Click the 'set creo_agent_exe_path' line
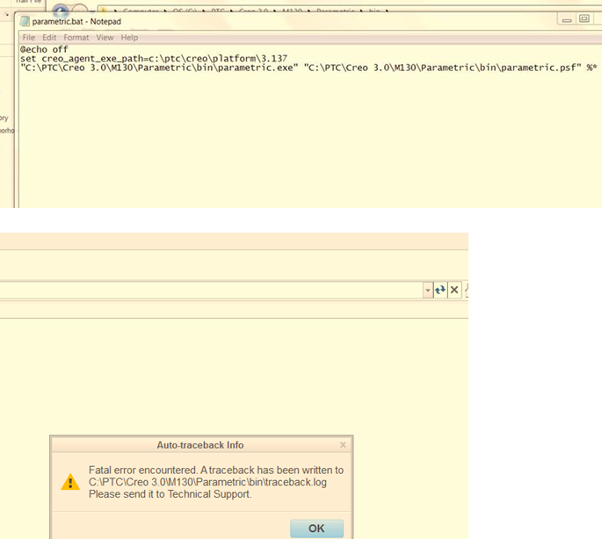This screenshot has height=539, width=602. (x=154, y=59)
